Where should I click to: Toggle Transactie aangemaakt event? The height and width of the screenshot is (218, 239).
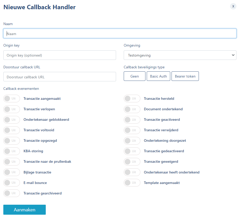(12, 99)
